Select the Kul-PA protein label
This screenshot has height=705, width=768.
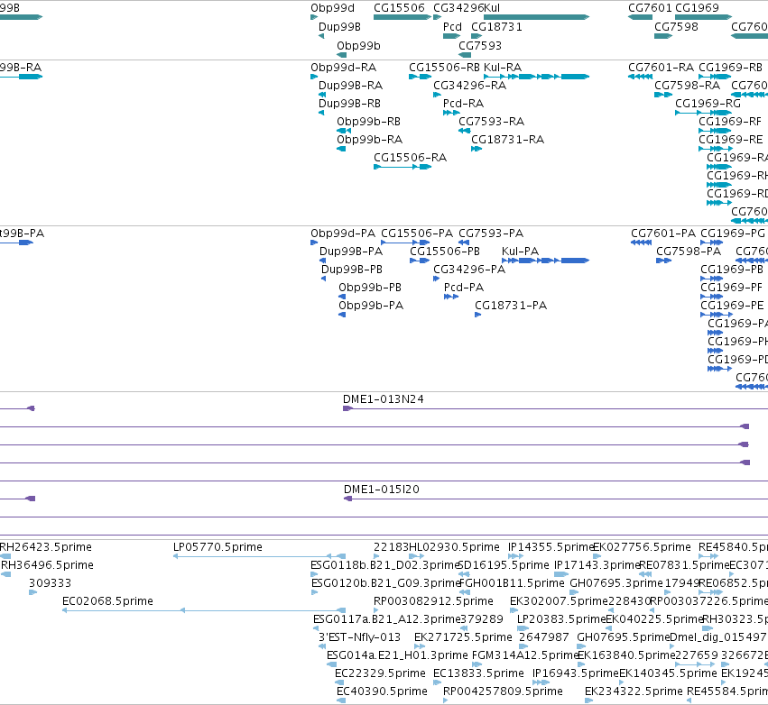(x=520, y=252)
